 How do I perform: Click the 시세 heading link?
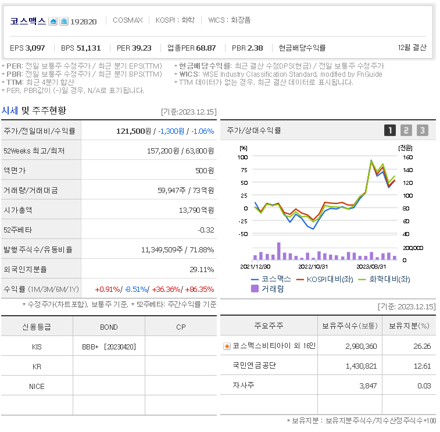pyautogui.click(x=9, y=110)
